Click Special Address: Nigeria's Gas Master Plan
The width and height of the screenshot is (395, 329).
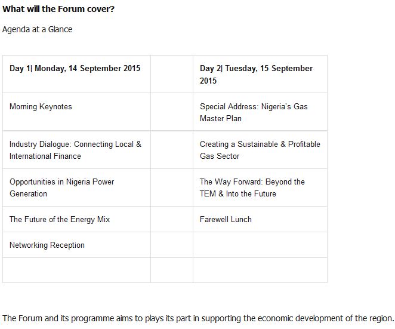click(x=254, y=112)
